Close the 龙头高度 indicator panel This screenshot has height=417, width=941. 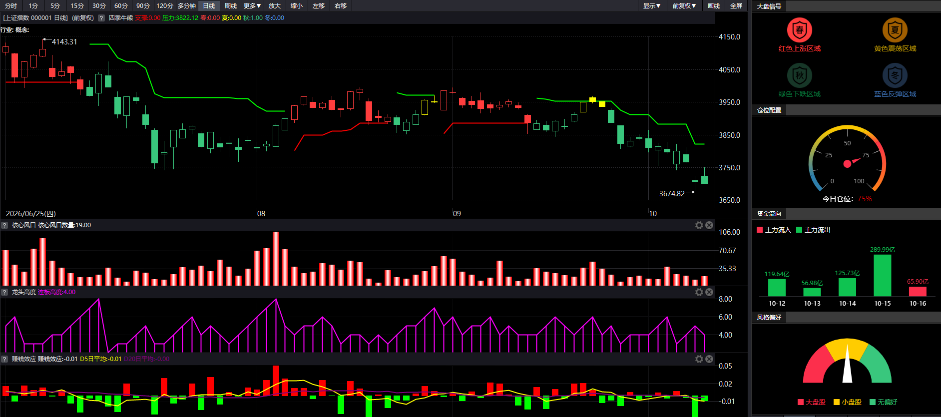709,292
